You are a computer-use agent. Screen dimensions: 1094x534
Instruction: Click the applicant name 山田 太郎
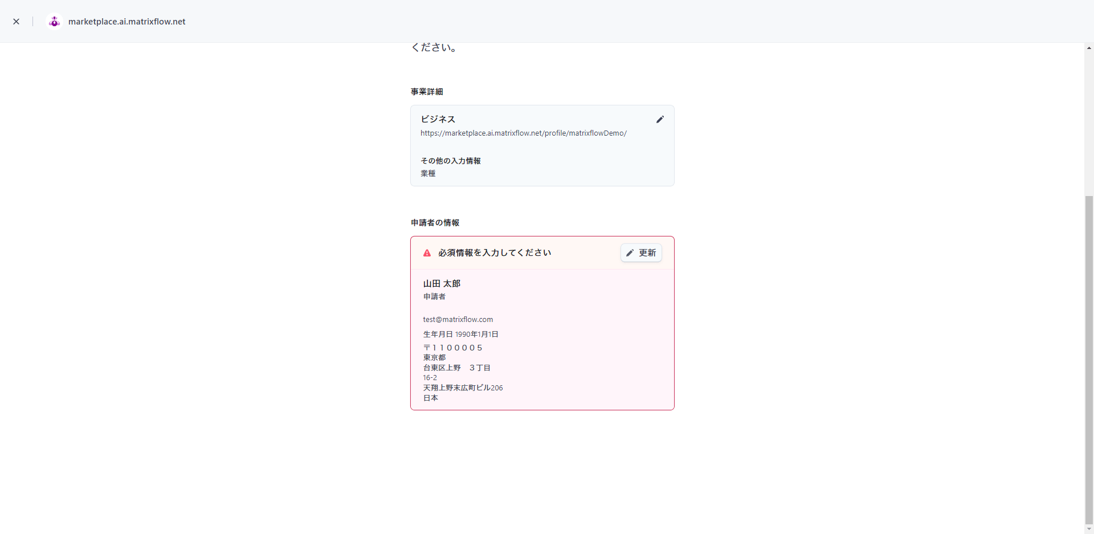442,283
